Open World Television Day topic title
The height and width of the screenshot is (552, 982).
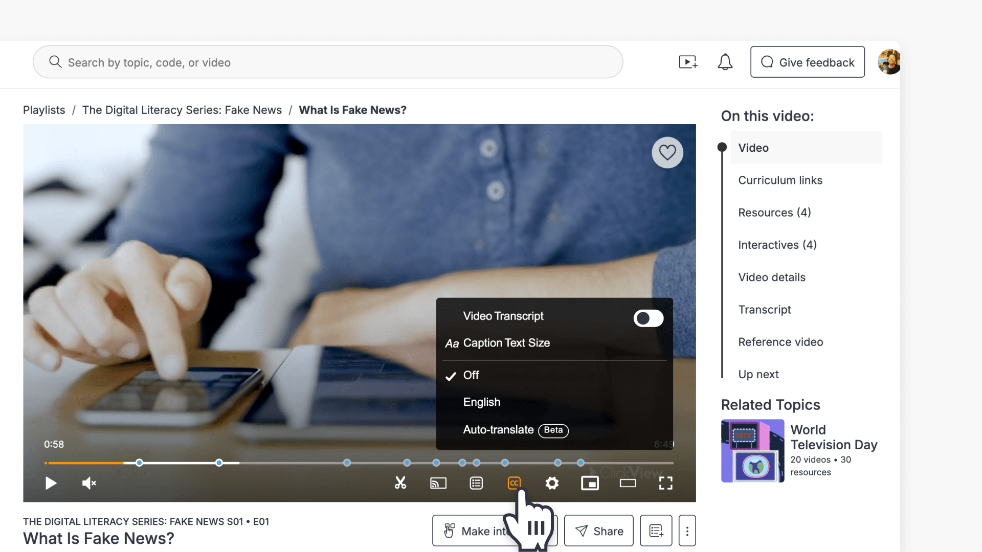[x=834, y=437]
